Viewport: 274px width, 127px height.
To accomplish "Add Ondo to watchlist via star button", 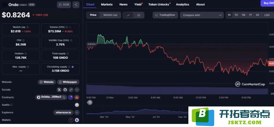I will point(64,5).
